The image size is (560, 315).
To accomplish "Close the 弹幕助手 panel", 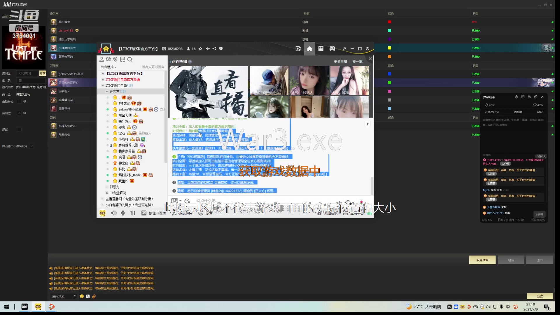I will click(x=542, y=97).
